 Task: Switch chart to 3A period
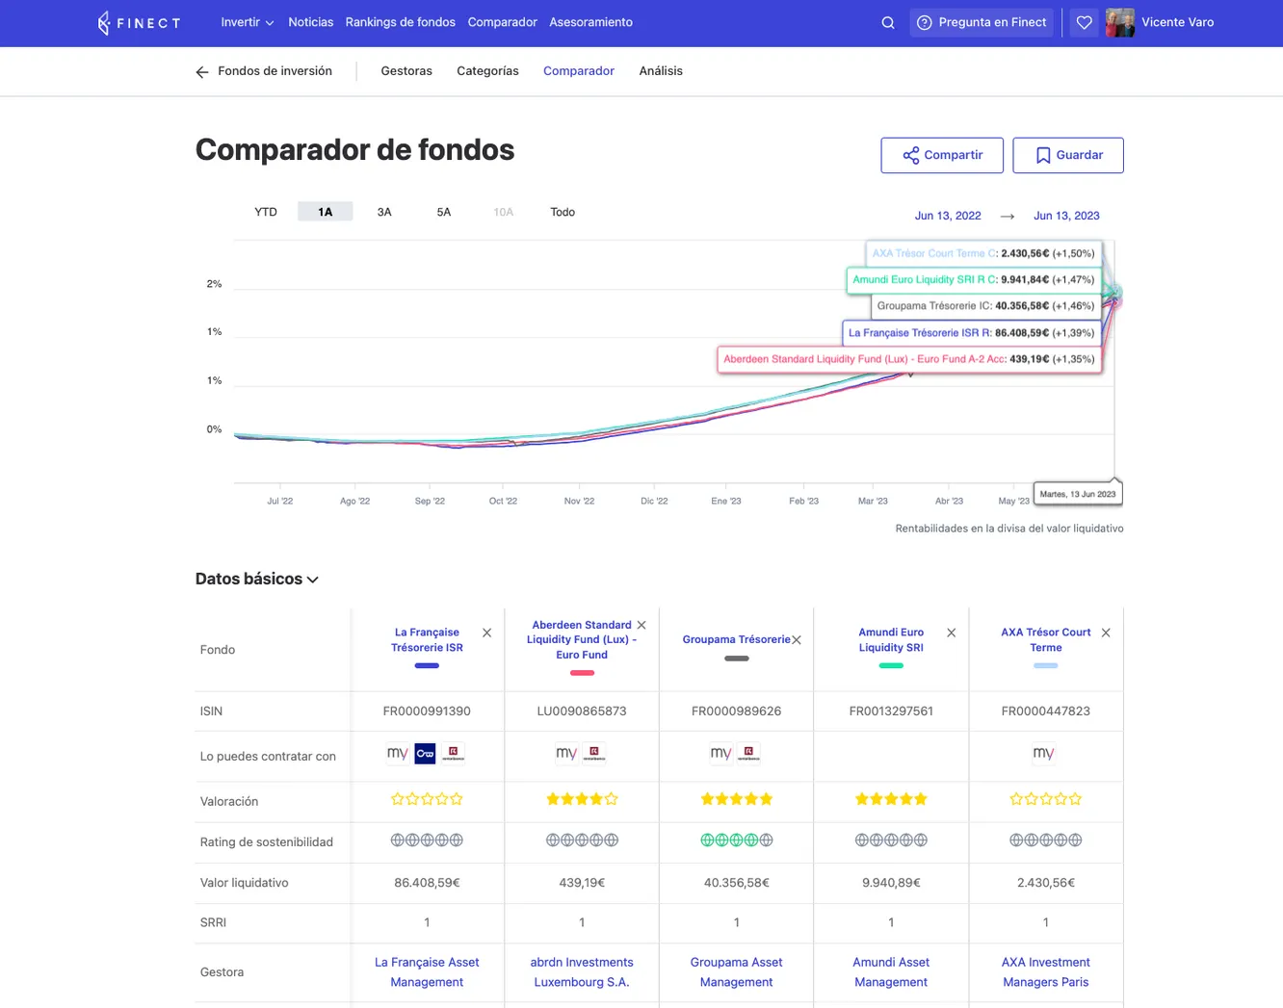tap(384, 212)
